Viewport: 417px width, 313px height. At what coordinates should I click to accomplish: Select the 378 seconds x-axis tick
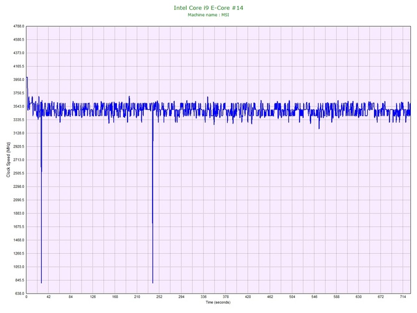pos(225,297)
